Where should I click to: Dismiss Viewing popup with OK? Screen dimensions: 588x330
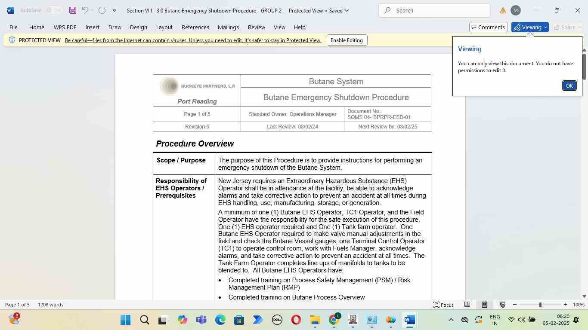(x=569, y=86)
